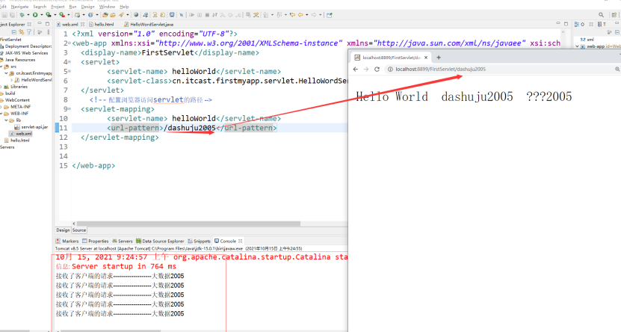
Task: Click the Last Edit Location arrow icon
Action: coord(292,15)
